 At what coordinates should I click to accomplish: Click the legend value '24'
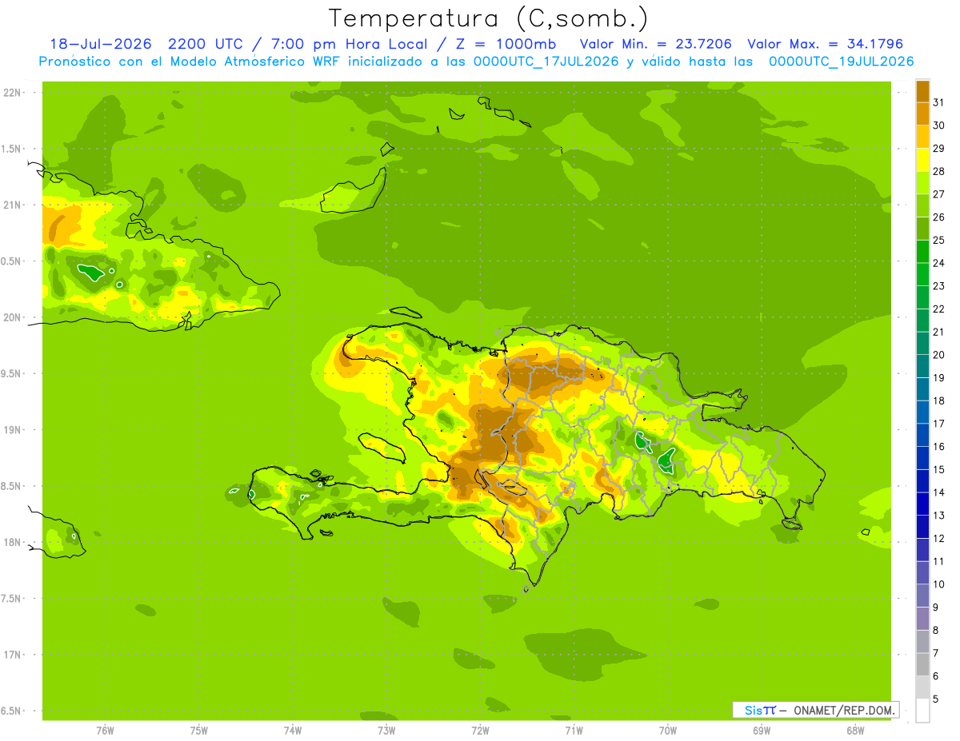click(x=939, y=263)
